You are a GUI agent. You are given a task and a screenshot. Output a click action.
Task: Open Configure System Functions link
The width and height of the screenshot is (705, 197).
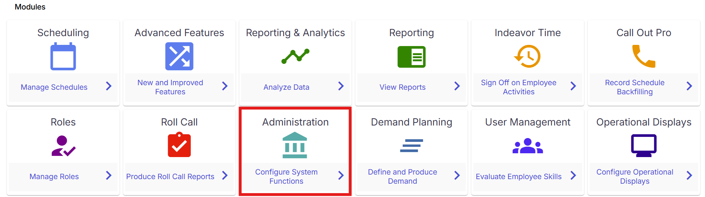[286, 176]
